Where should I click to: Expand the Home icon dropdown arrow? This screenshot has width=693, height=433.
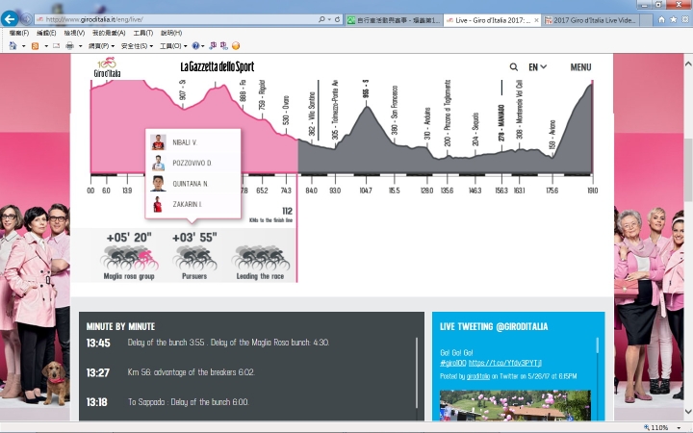pos(23,46)
